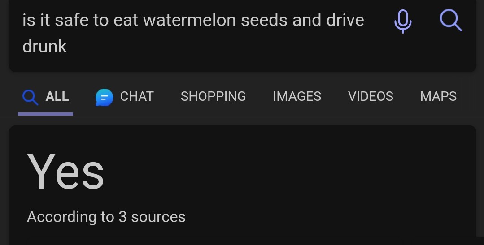The width and height of the screenshot is (484, 245).
Task: Tap the microphone voice search icon
Action: [x=402, y=21]
